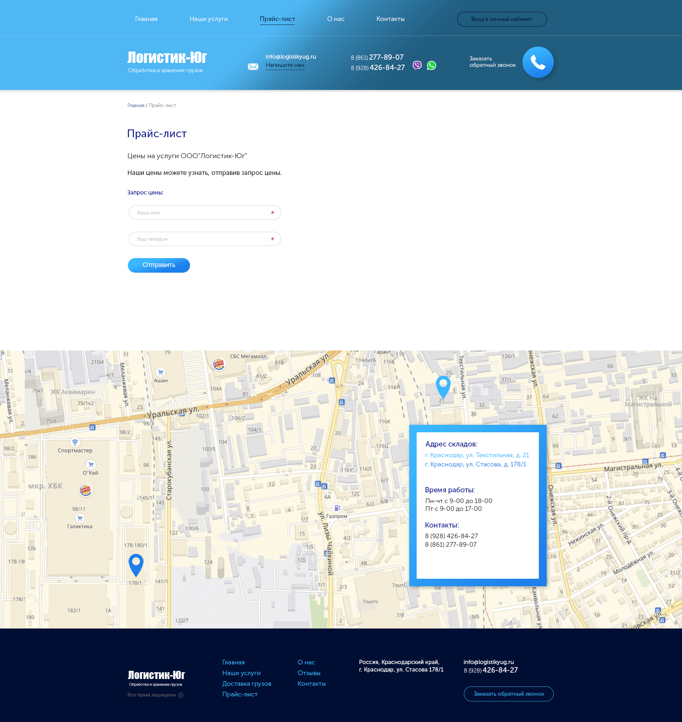Click the dark blue map pin at 178/1
Viewport: 682px width, 722px height.
(x=136, y=564)
